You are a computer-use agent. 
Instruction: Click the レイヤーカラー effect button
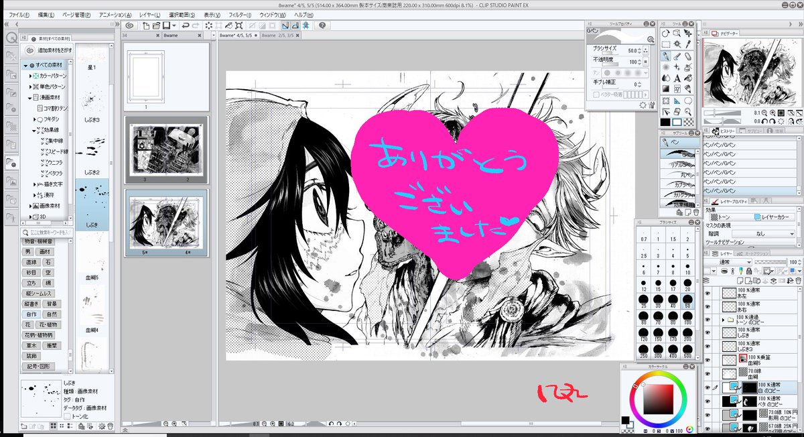775,216
